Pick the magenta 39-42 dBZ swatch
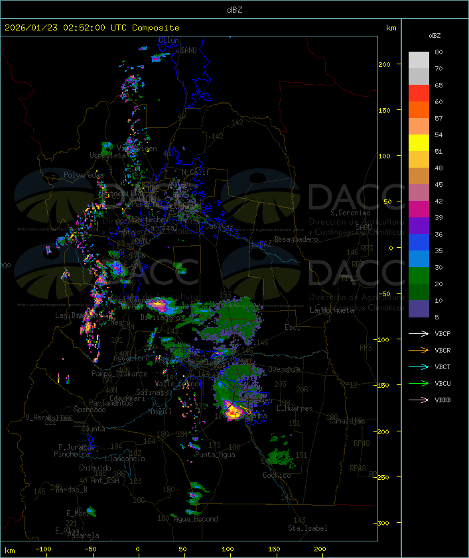 tap(419, 209)
